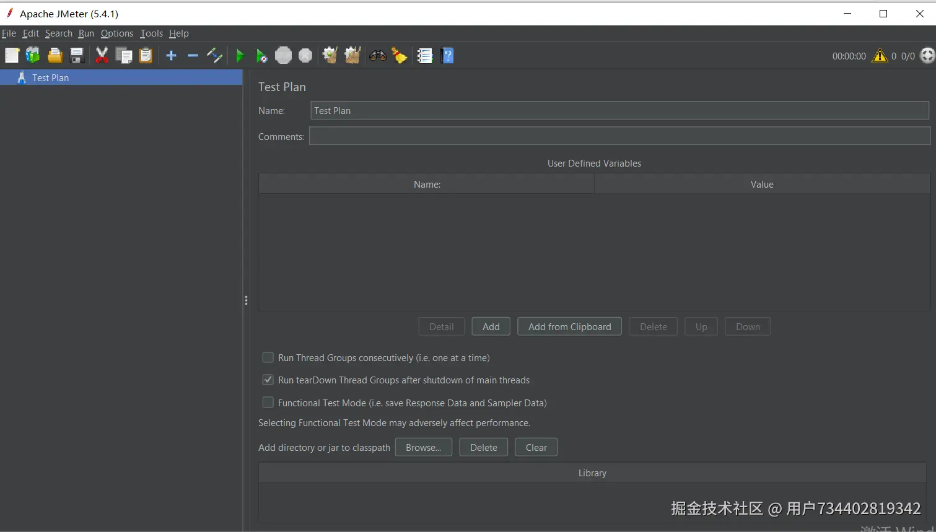Click the Value column header
Viewport: 936px width, 532px height.
(x=762, y=184)
